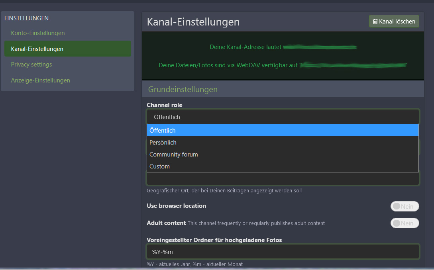
Task: Choose the highlighted Öffentlich option
Action: 283,130
